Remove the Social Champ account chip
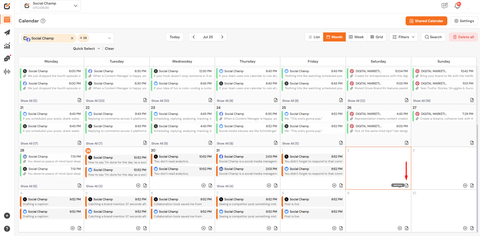Viewport: 480px width, 236px height. [x=72, y=38]
